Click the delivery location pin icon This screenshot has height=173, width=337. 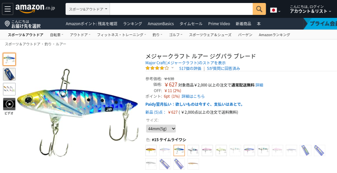click(x=7, y=24)
